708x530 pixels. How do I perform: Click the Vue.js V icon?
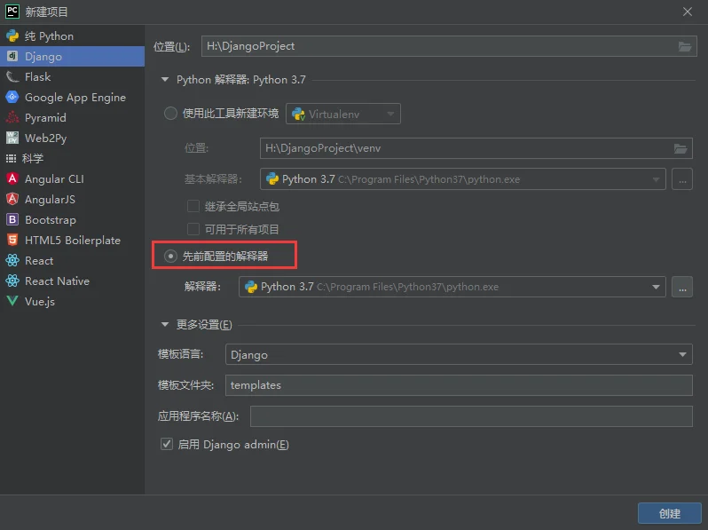click(x=12, y=301)
